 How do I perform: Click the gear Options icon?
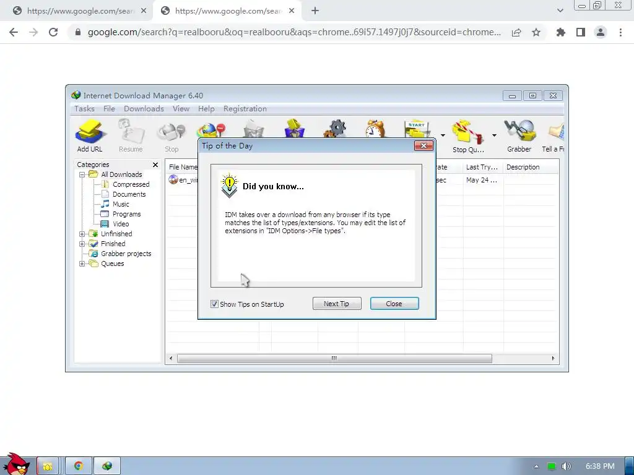pyautogui.click(x=335, y=129)
